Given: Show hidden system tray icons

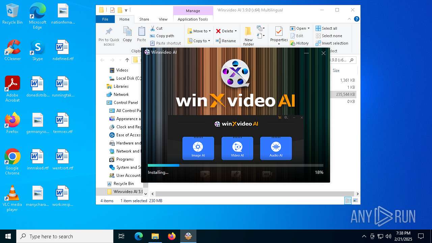Looking at the screenshot, I should (x=364, y=236).
